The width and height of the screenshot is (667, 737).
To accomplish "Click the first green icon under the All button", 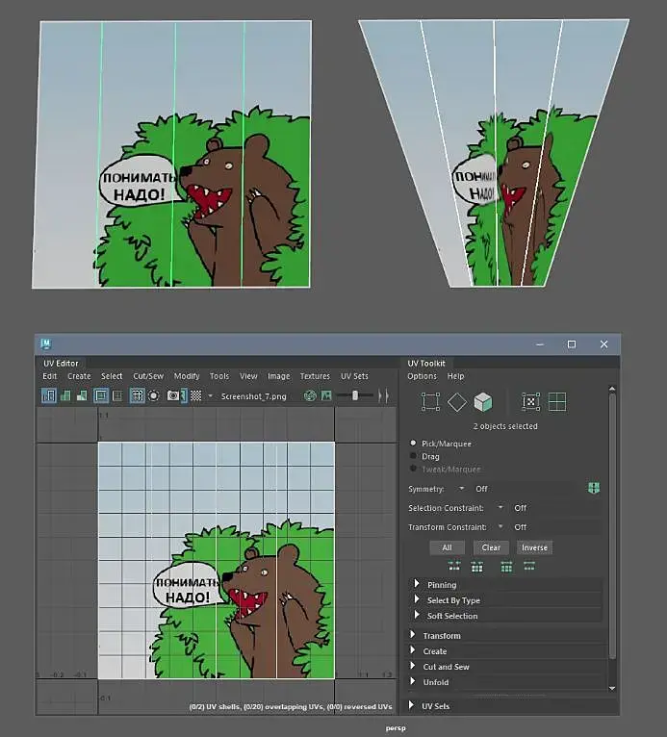I will pos(454,566).
